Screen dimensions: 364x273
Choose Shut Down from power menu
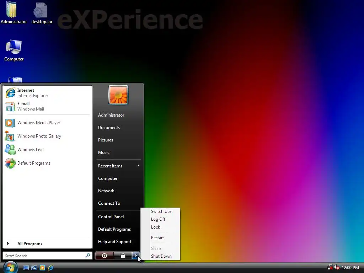(161, 256)
